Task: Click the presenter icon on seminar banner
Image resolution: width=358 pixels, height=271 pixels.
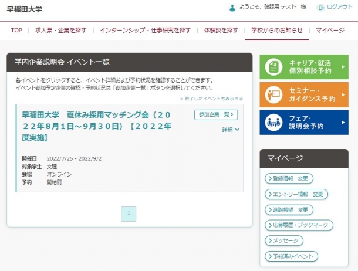Action: click(273, 95)
